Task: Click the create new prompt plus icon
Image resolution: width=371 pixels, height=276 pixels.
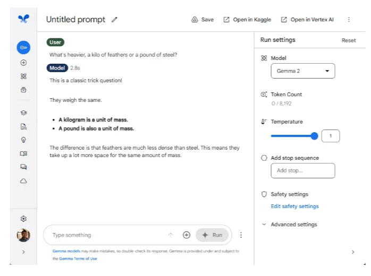Action: pyautogui.click(x=23, y=63)
